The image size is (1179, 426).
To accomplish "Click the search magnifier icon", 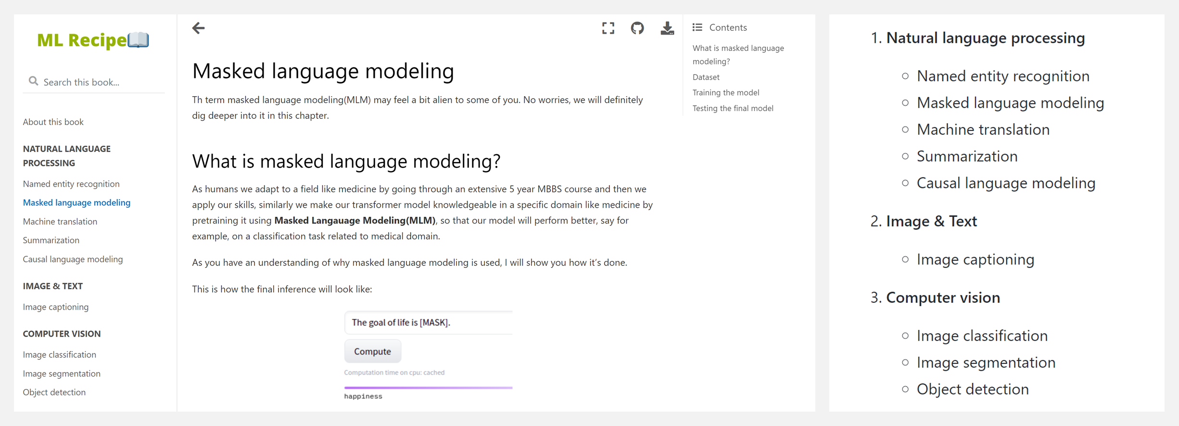I will pos(33,81).
